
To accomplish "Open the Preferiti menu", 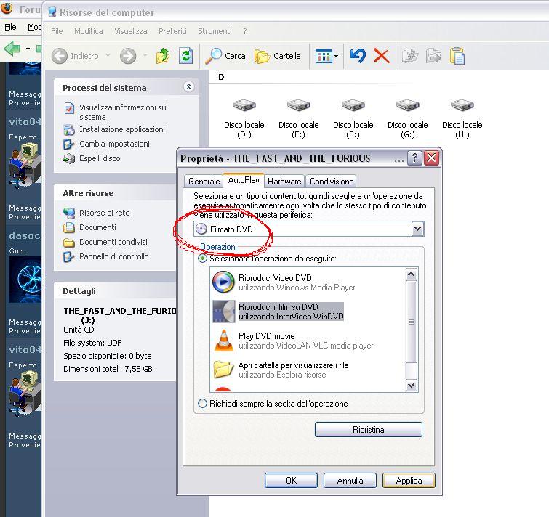I will (x=172, y=31).
